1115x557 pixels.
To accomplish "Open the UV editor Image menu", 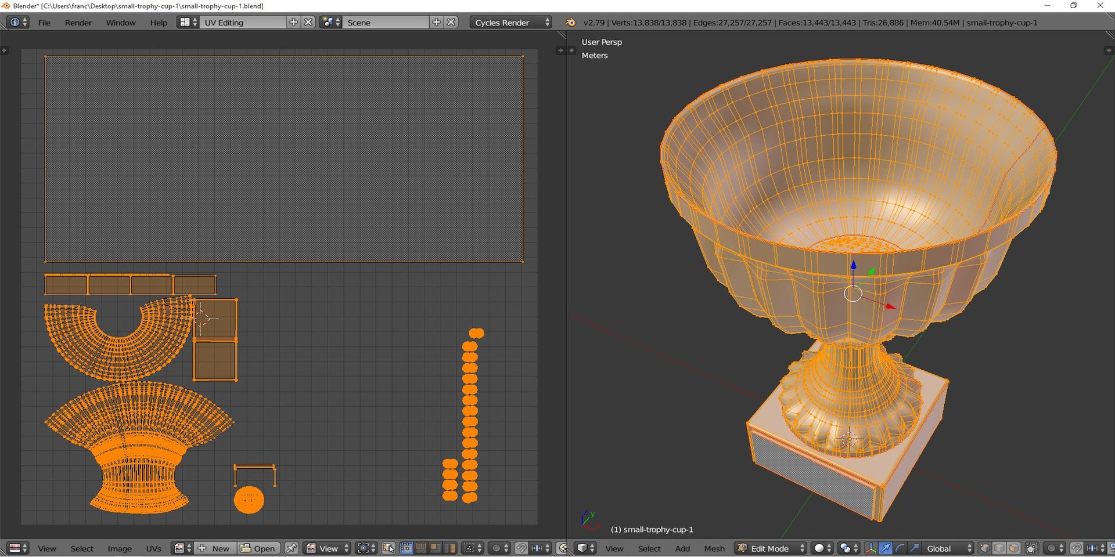I will [x=120, y=548].
